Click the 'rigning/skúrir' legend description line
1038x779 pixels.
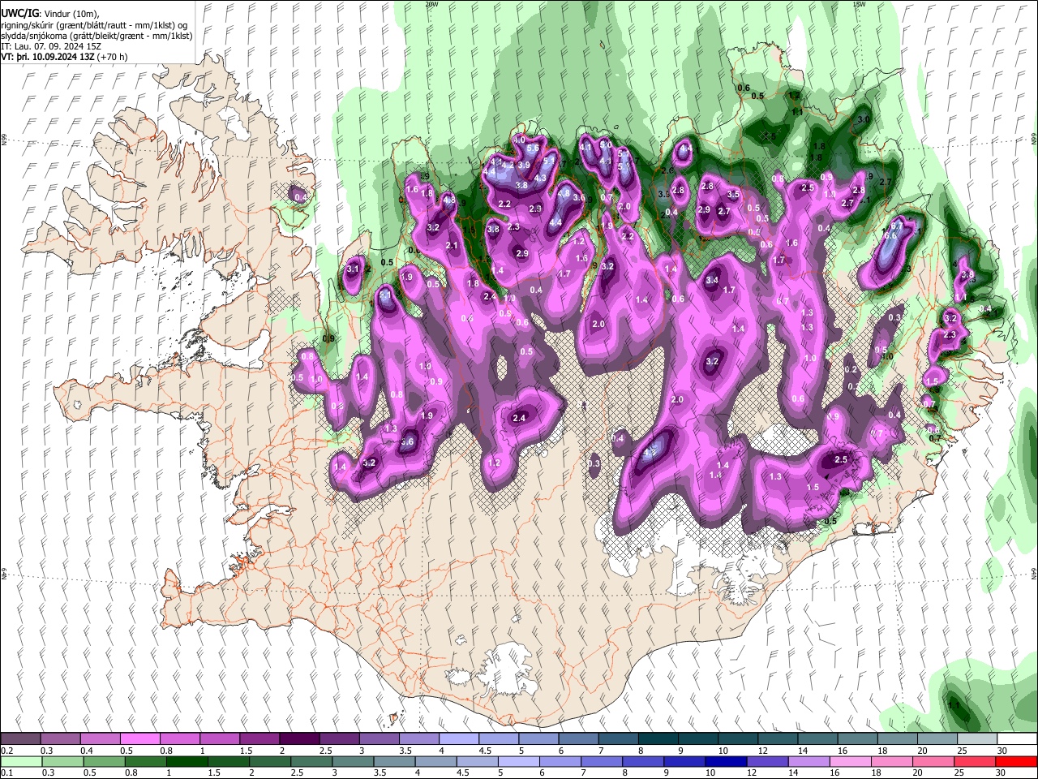pyautogui.click(x=94, y=25)
